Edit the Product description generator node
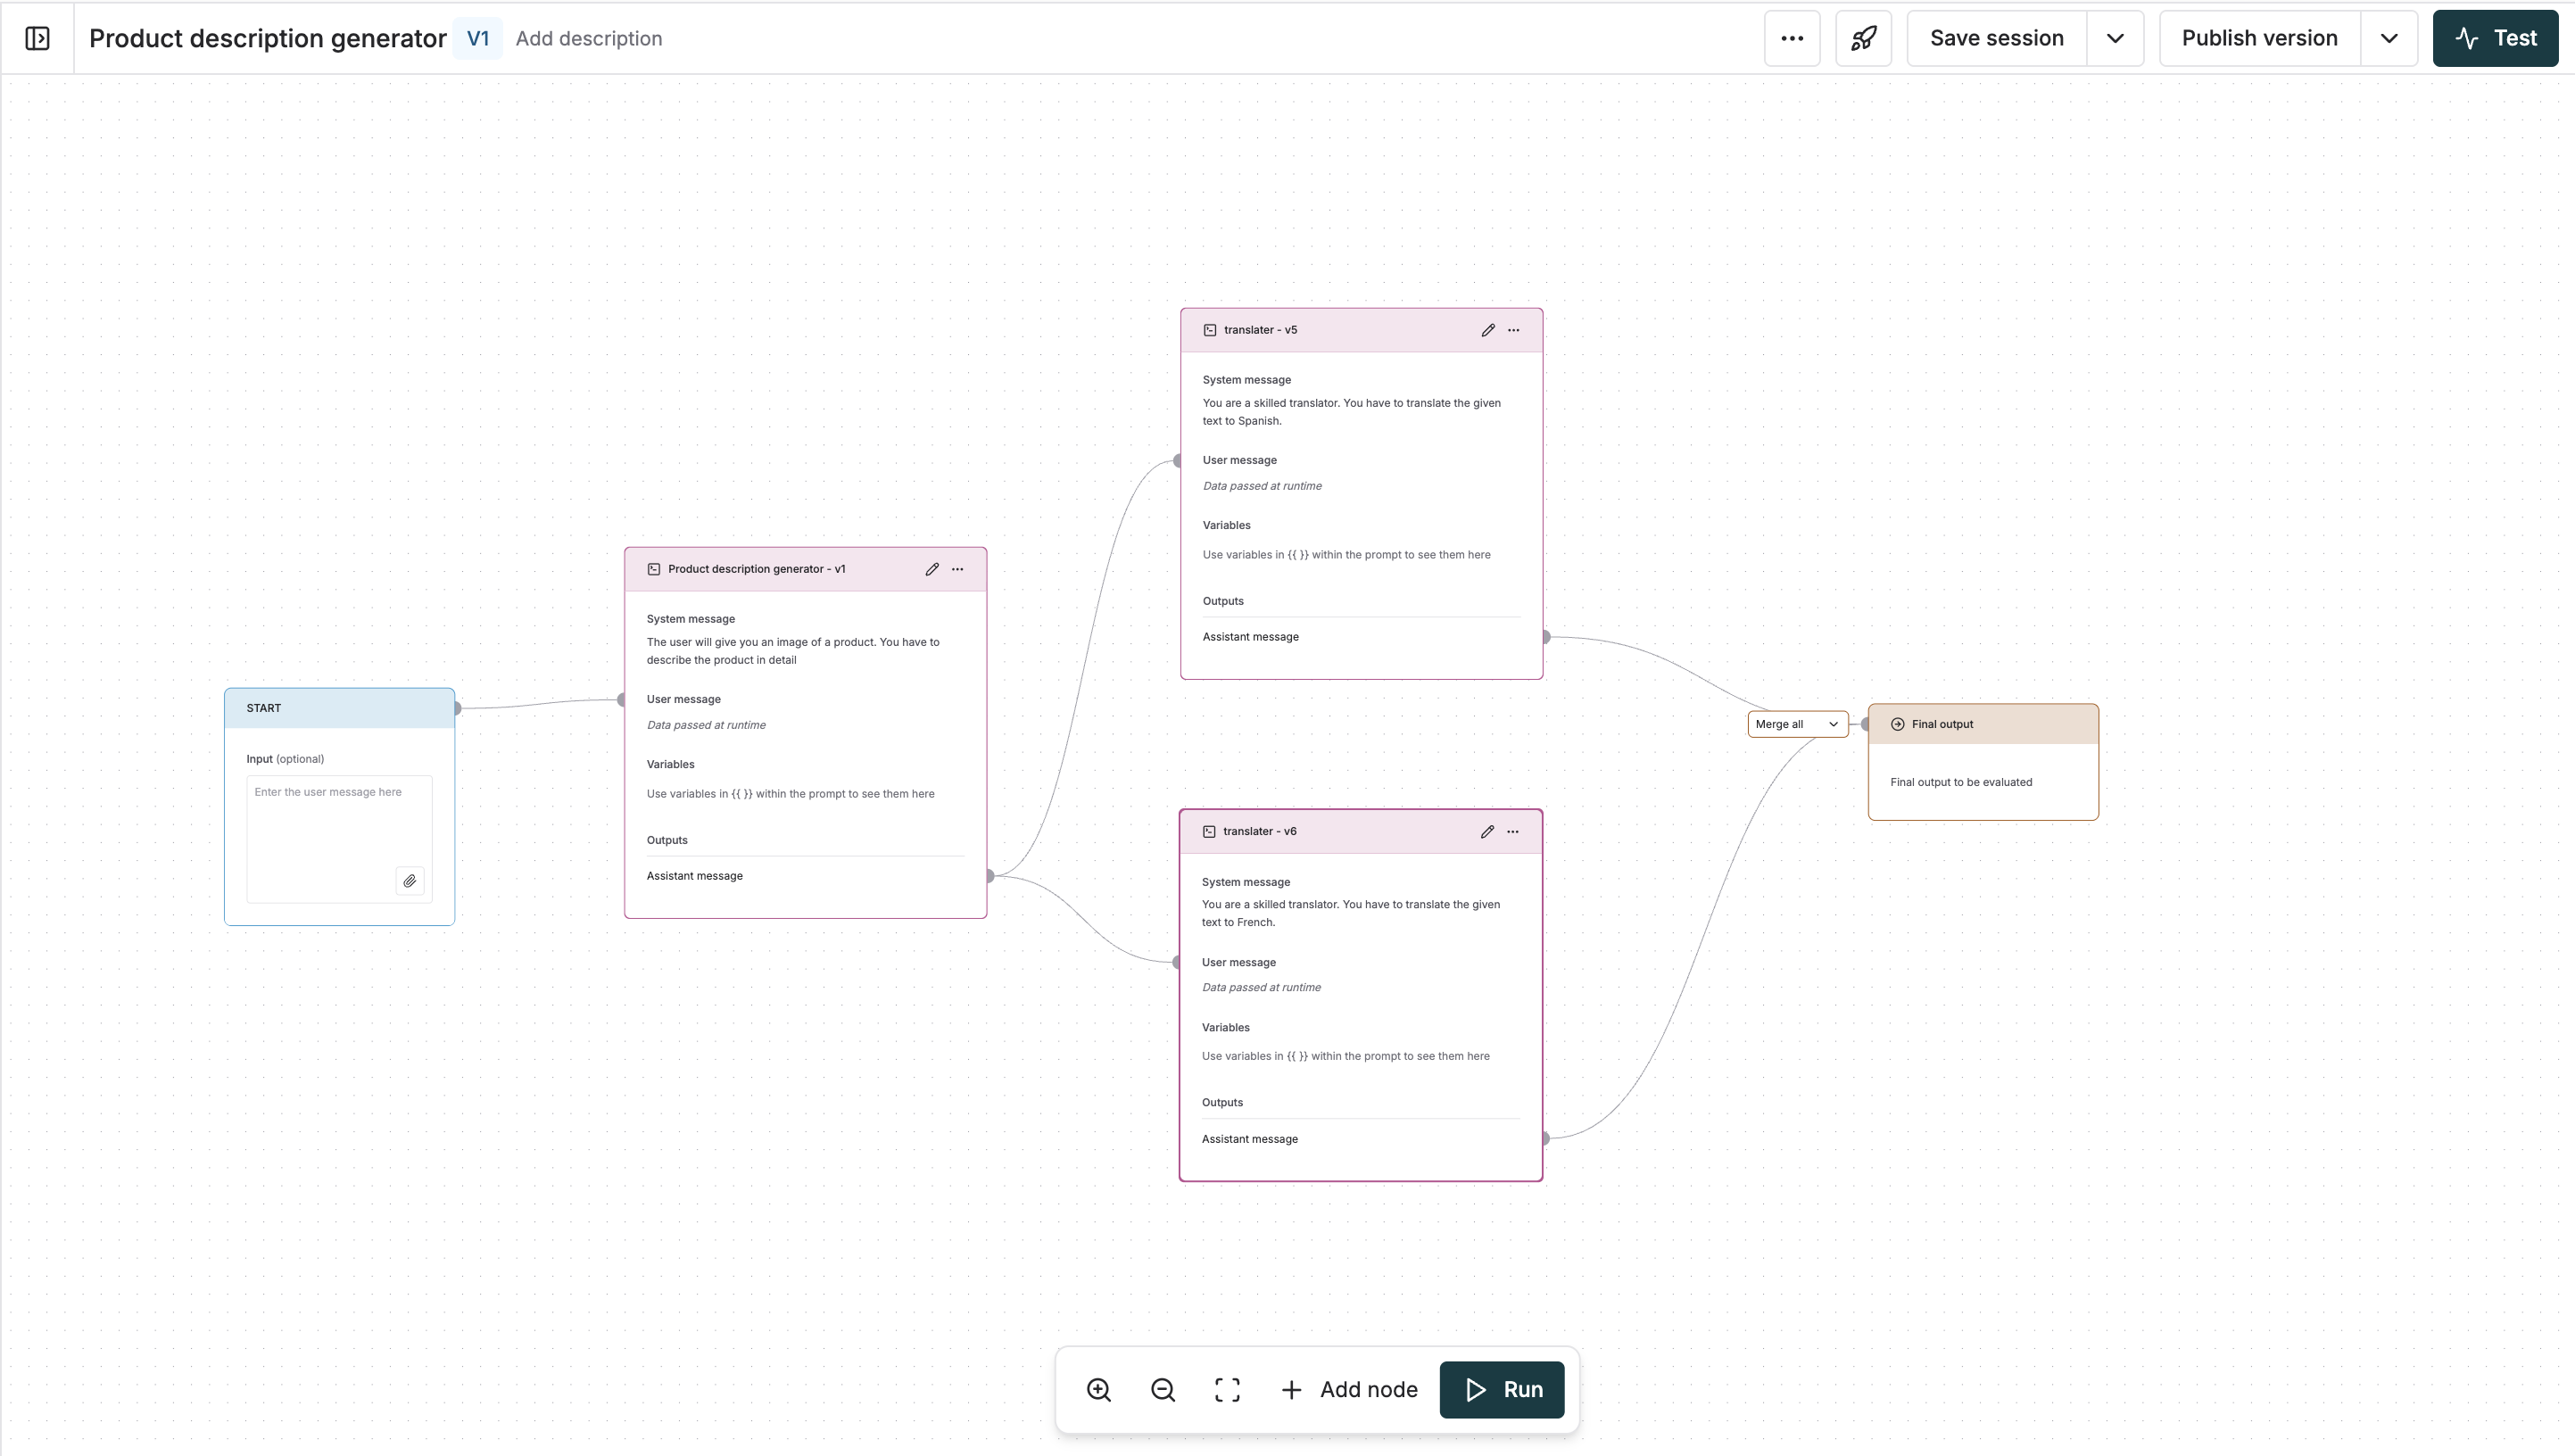Image resolution: width=2575 pixels, height=1456 pixels. coord(932,568)
